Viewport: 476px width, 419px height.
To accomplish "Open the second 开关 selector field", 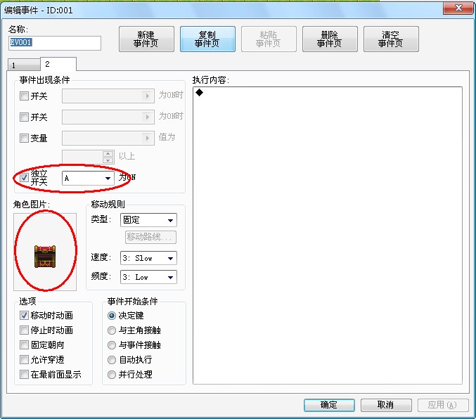I will tap(108, 117).
